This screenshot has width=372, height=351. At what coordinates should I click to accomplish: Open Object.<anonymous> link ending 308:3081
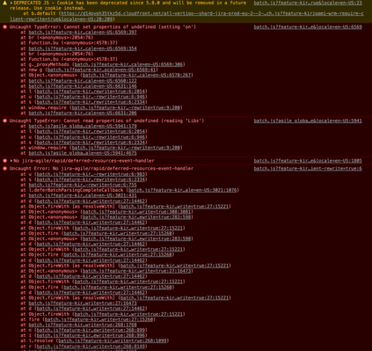[x=137, y=212]
